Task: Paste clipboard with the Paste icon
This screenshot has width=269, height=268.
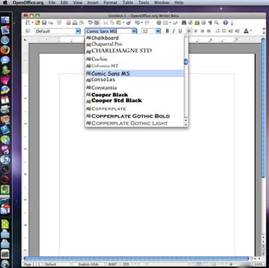Action: click(118, 23)
